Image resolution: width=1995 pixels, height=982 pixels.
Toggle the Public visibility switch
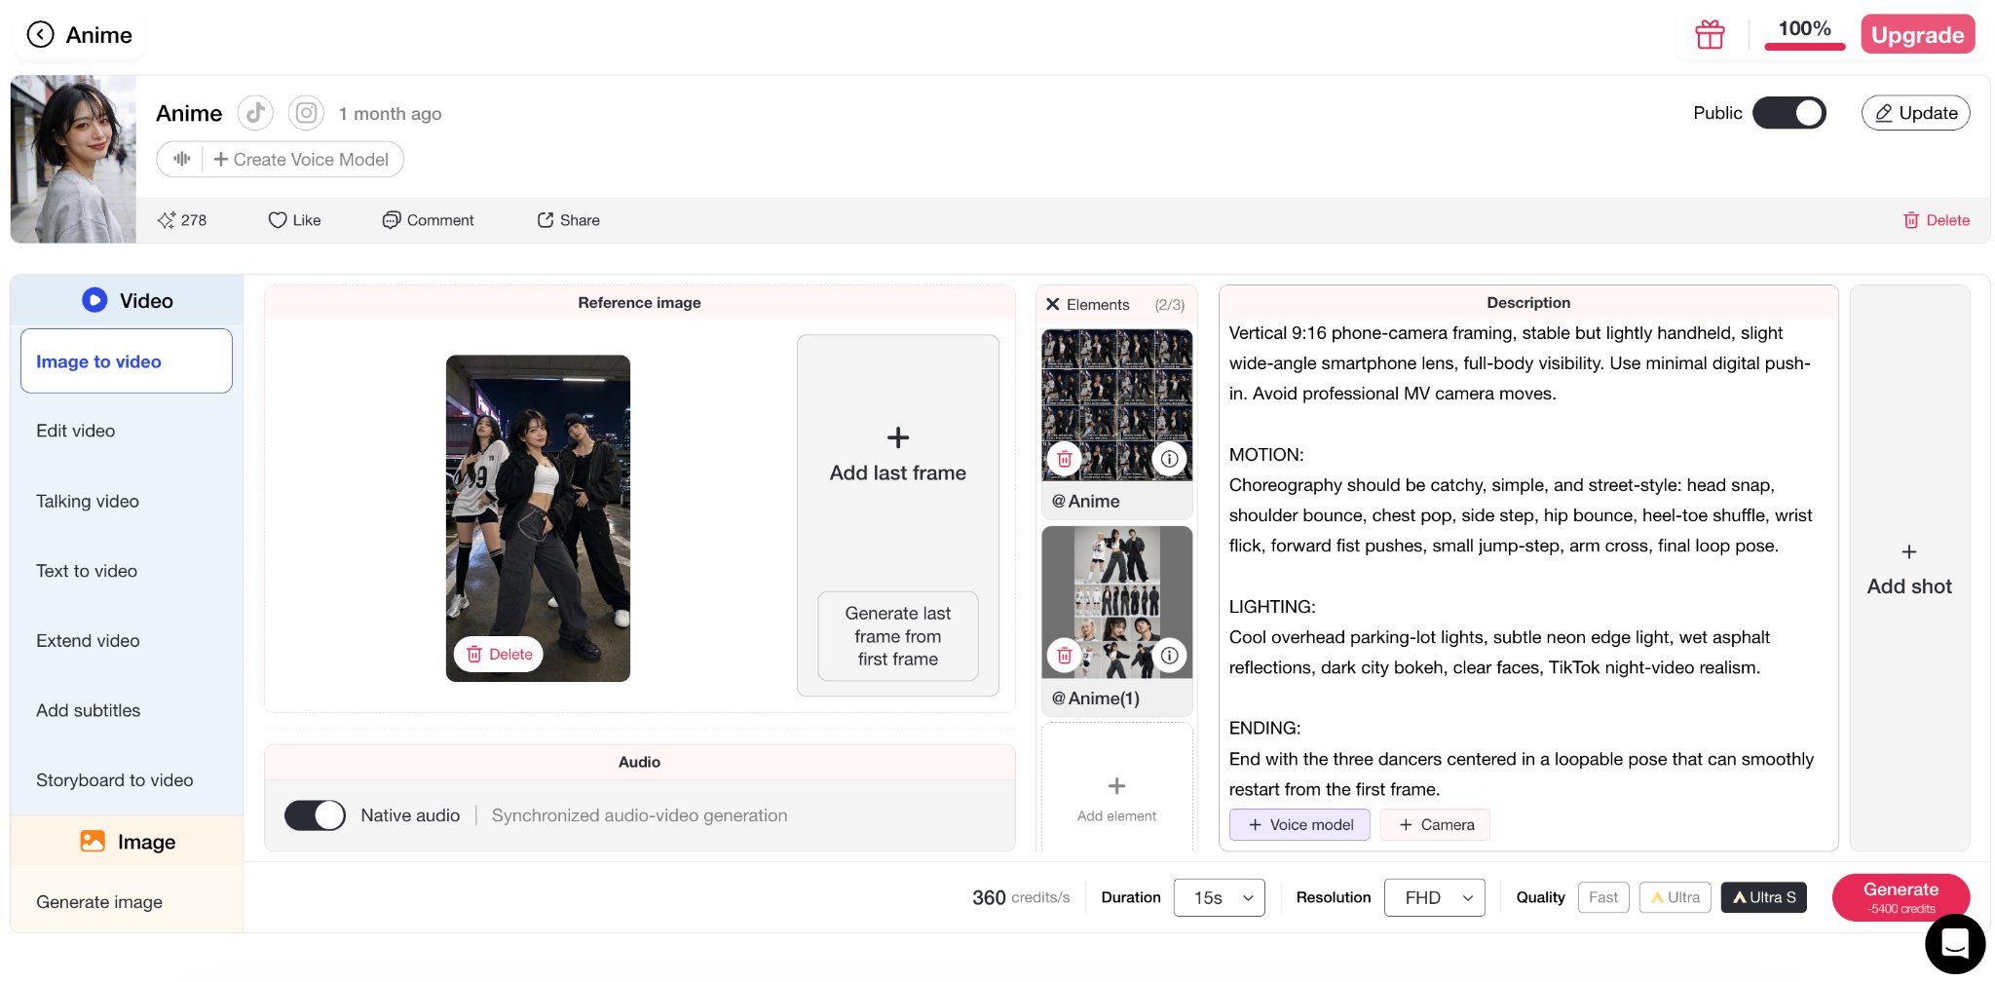[1788, 113]
